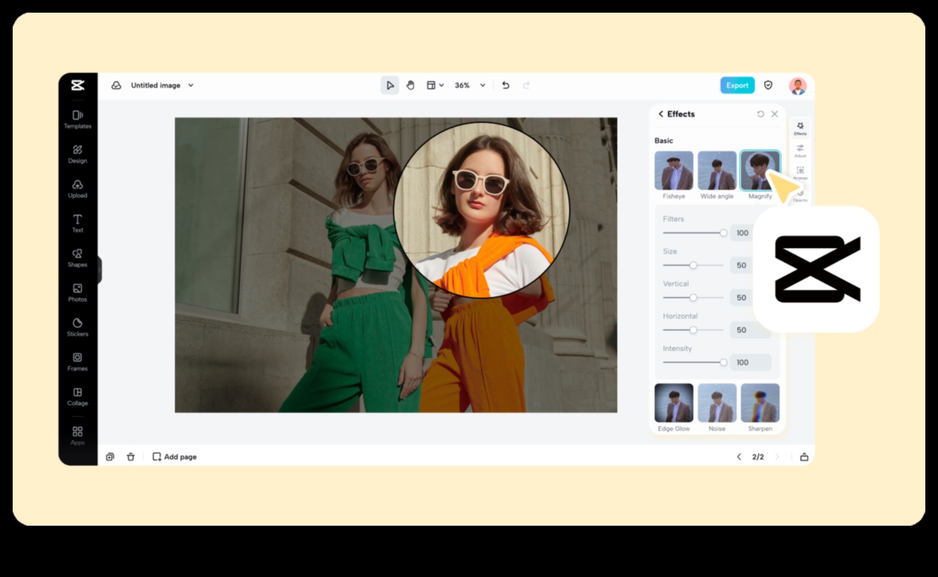This screenshot has height=577, width=938.
Task: Go back from Effects panel
Action: pyautogui.click(x=661, y=114)
